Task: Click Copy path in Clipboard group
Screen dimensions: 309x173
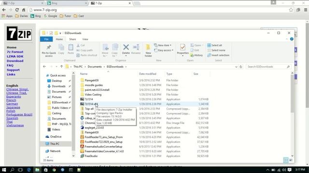Action: (x=85, y=50)
